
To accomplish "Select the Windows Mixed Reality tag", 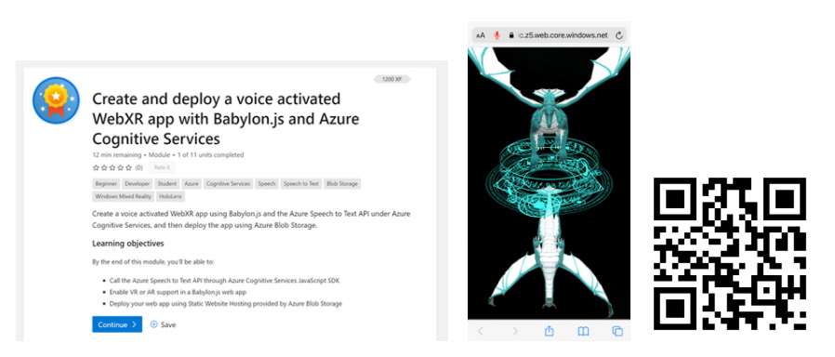I will tap(123, 196).
